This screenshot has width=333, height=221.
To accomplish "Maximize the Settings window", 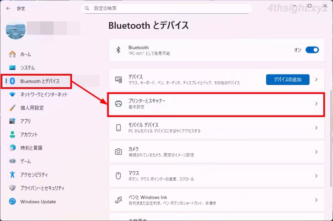I will click(x=309, y=6).
